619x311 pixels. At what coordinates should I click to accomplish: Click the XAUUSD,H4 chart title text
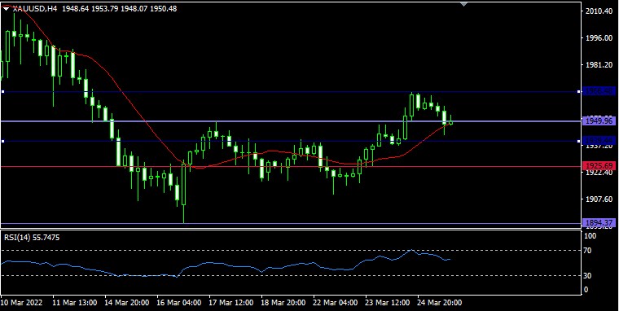(34, 8)
